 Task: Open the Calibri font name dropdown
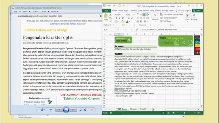coord(127,15)
